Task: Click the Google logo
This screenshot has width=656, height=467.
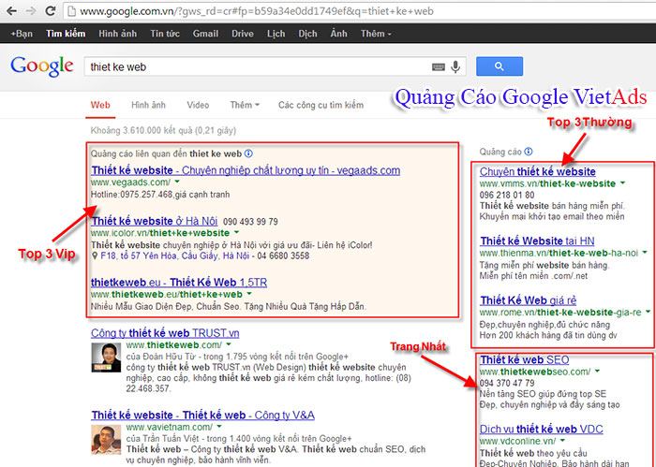Action: tap(42, 66)
